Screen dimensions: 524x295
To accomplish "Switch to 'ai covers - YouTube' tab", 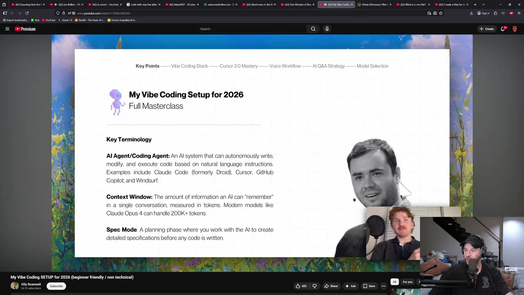I will (105, 5).
